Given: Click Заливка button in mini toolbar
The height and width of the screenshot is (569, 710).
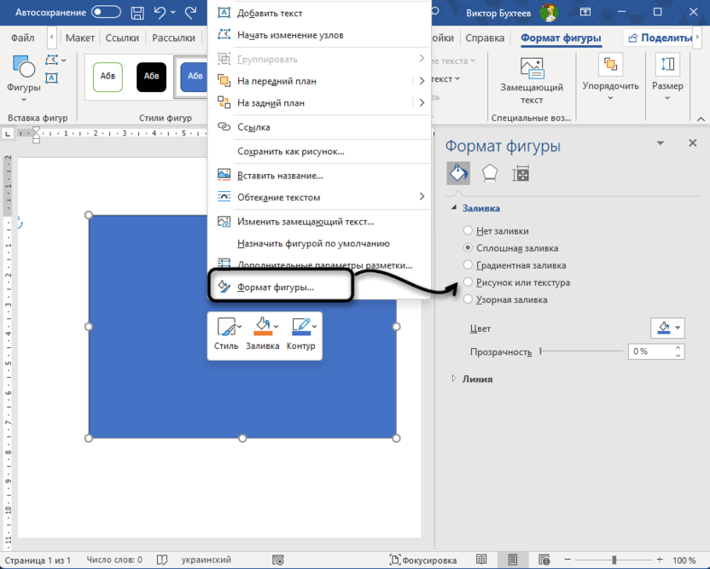Looking at the screenshot, I should (x=263, y=333).
